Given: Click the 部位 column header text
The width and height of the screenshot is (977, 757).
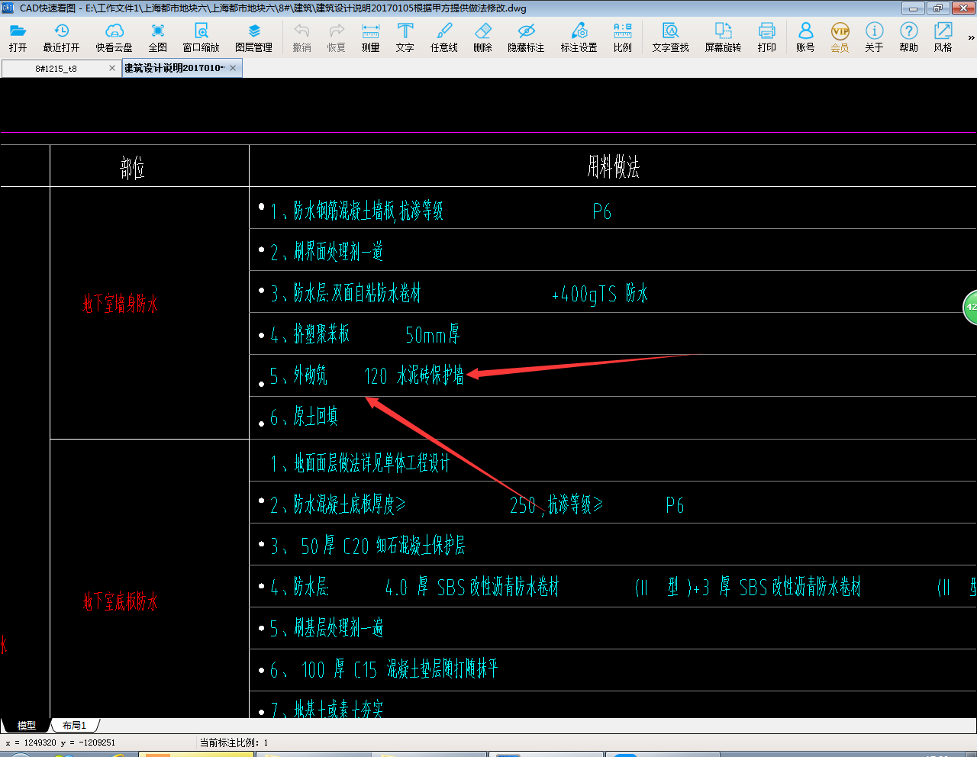Looking at the screenshot, I should tap(132, 167).
